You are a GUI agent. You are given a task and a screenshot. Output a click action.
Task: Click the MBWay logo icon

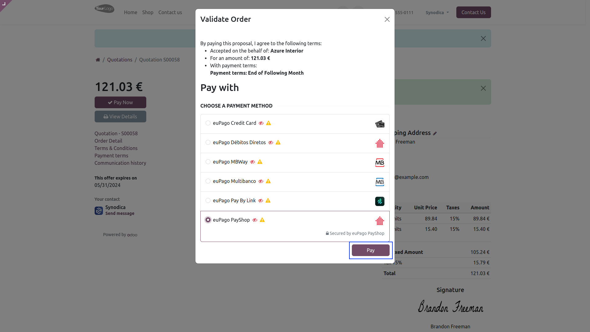[x=380, y=163]
